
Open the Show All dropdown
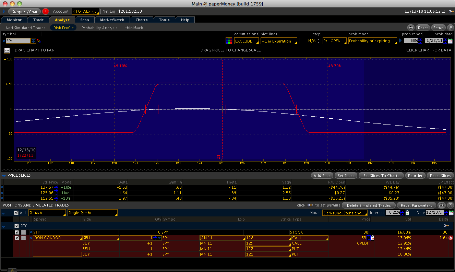click(47, 213)
